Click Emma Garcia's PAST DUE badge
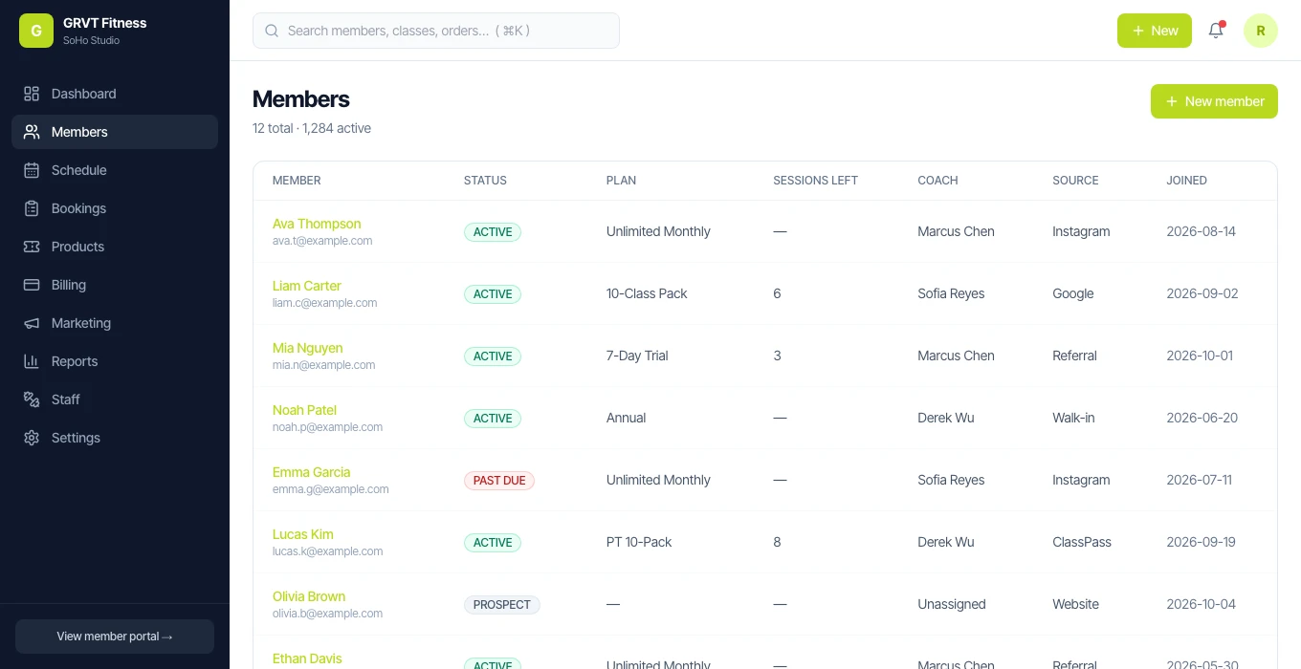Screen dimensions: 1301x669 [x=499, y=481]
